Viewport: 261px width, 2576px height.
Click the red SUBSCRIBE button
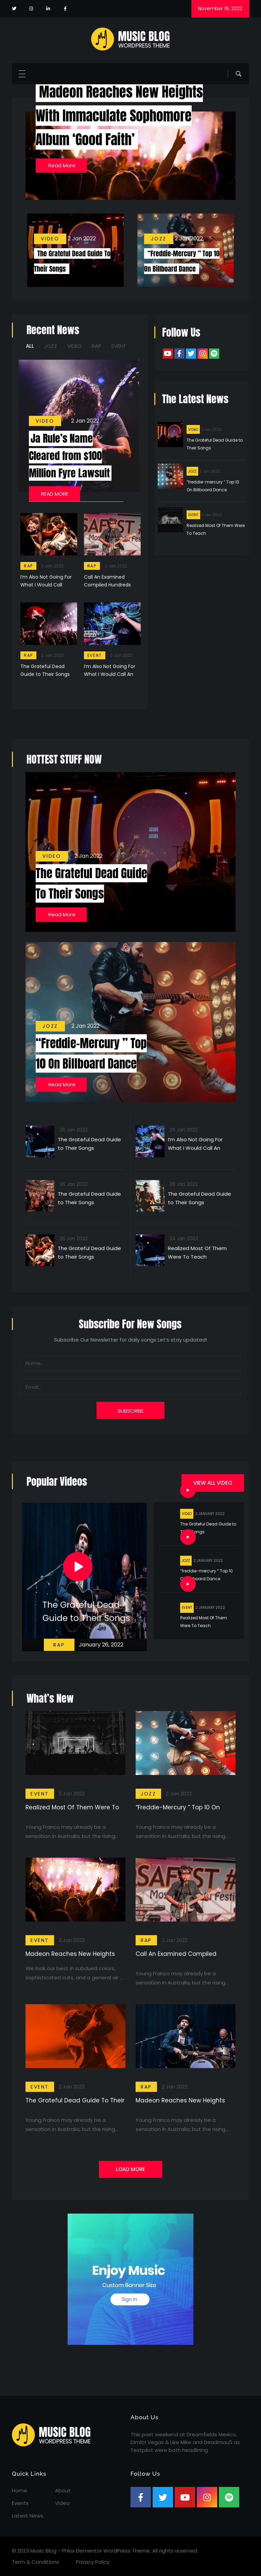(130, 1410)
